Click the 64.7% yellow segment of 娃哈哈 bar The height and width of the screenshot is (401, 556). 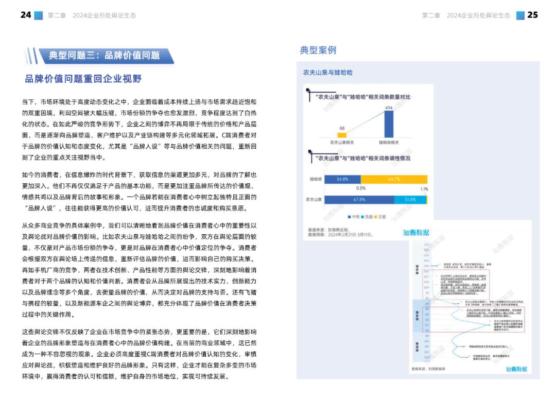tap(394, 180)
